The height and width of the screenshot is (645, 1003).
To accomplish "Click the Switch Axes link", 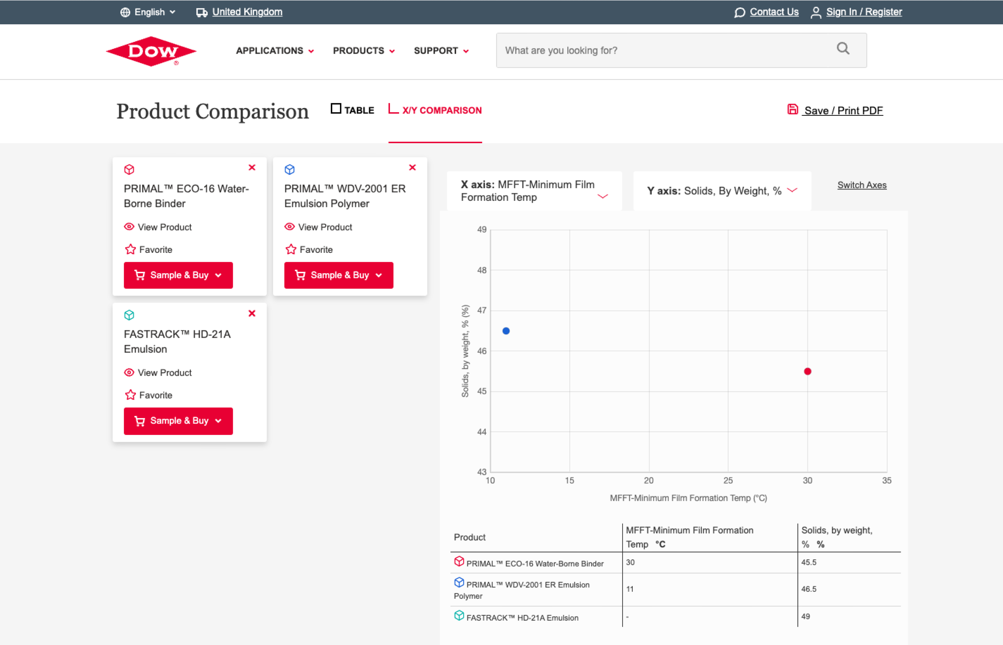I will click(x=862, y=185).
